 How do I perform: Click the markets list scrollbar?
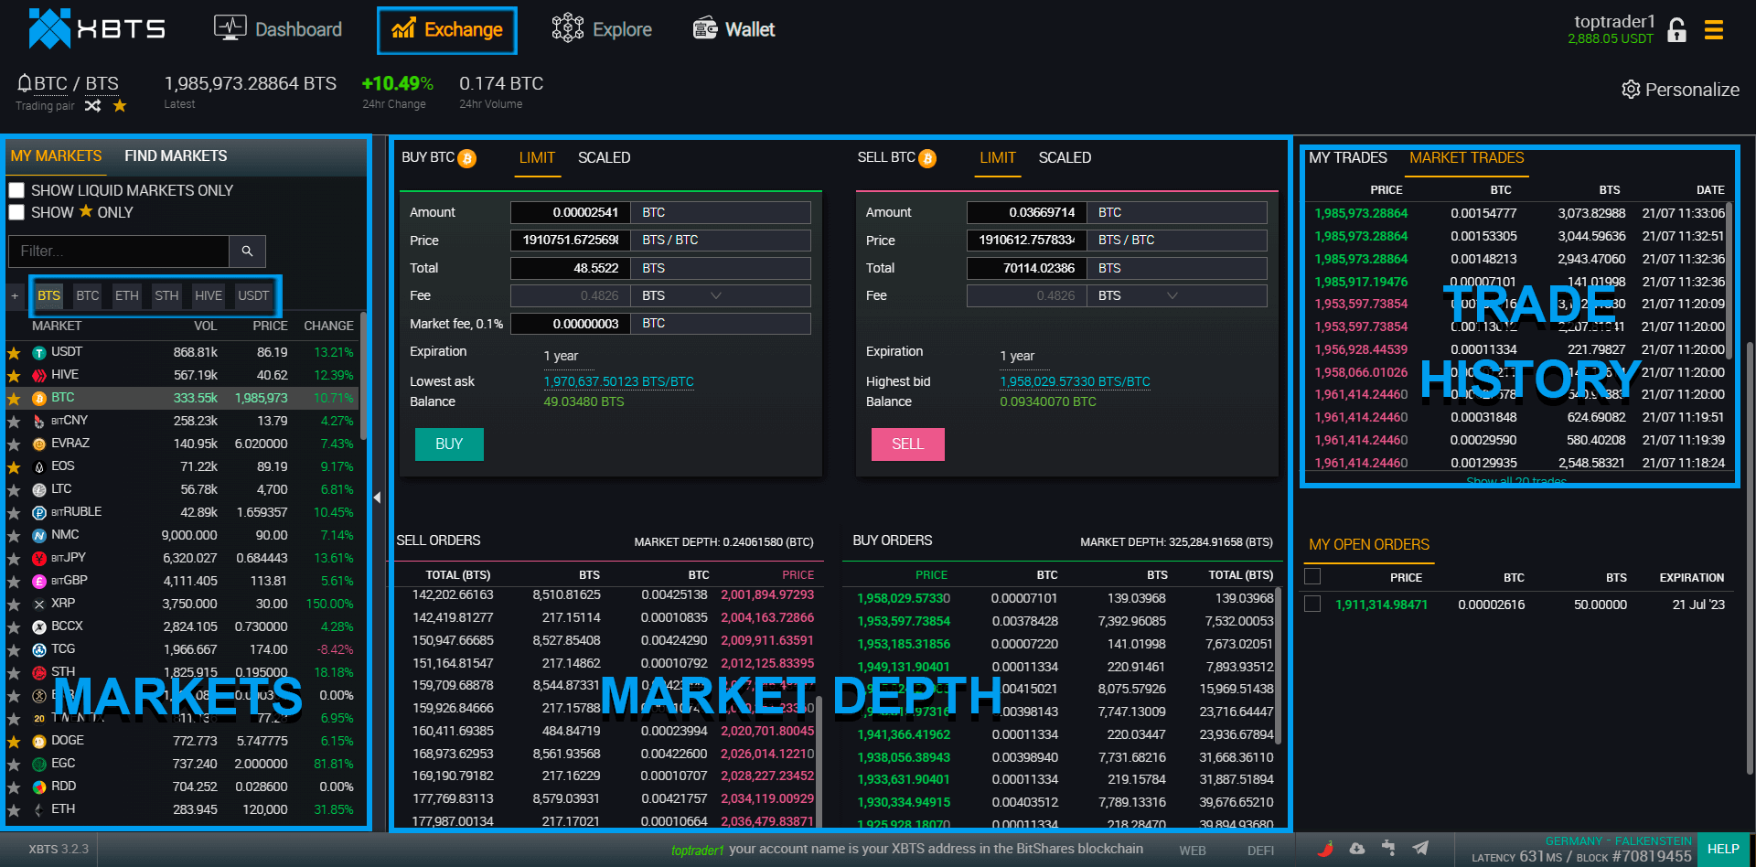click(363, 376)
